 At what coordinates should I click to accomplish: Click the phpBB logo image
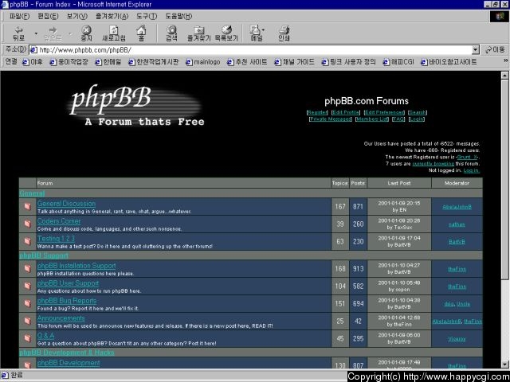(x=135, y=106)
